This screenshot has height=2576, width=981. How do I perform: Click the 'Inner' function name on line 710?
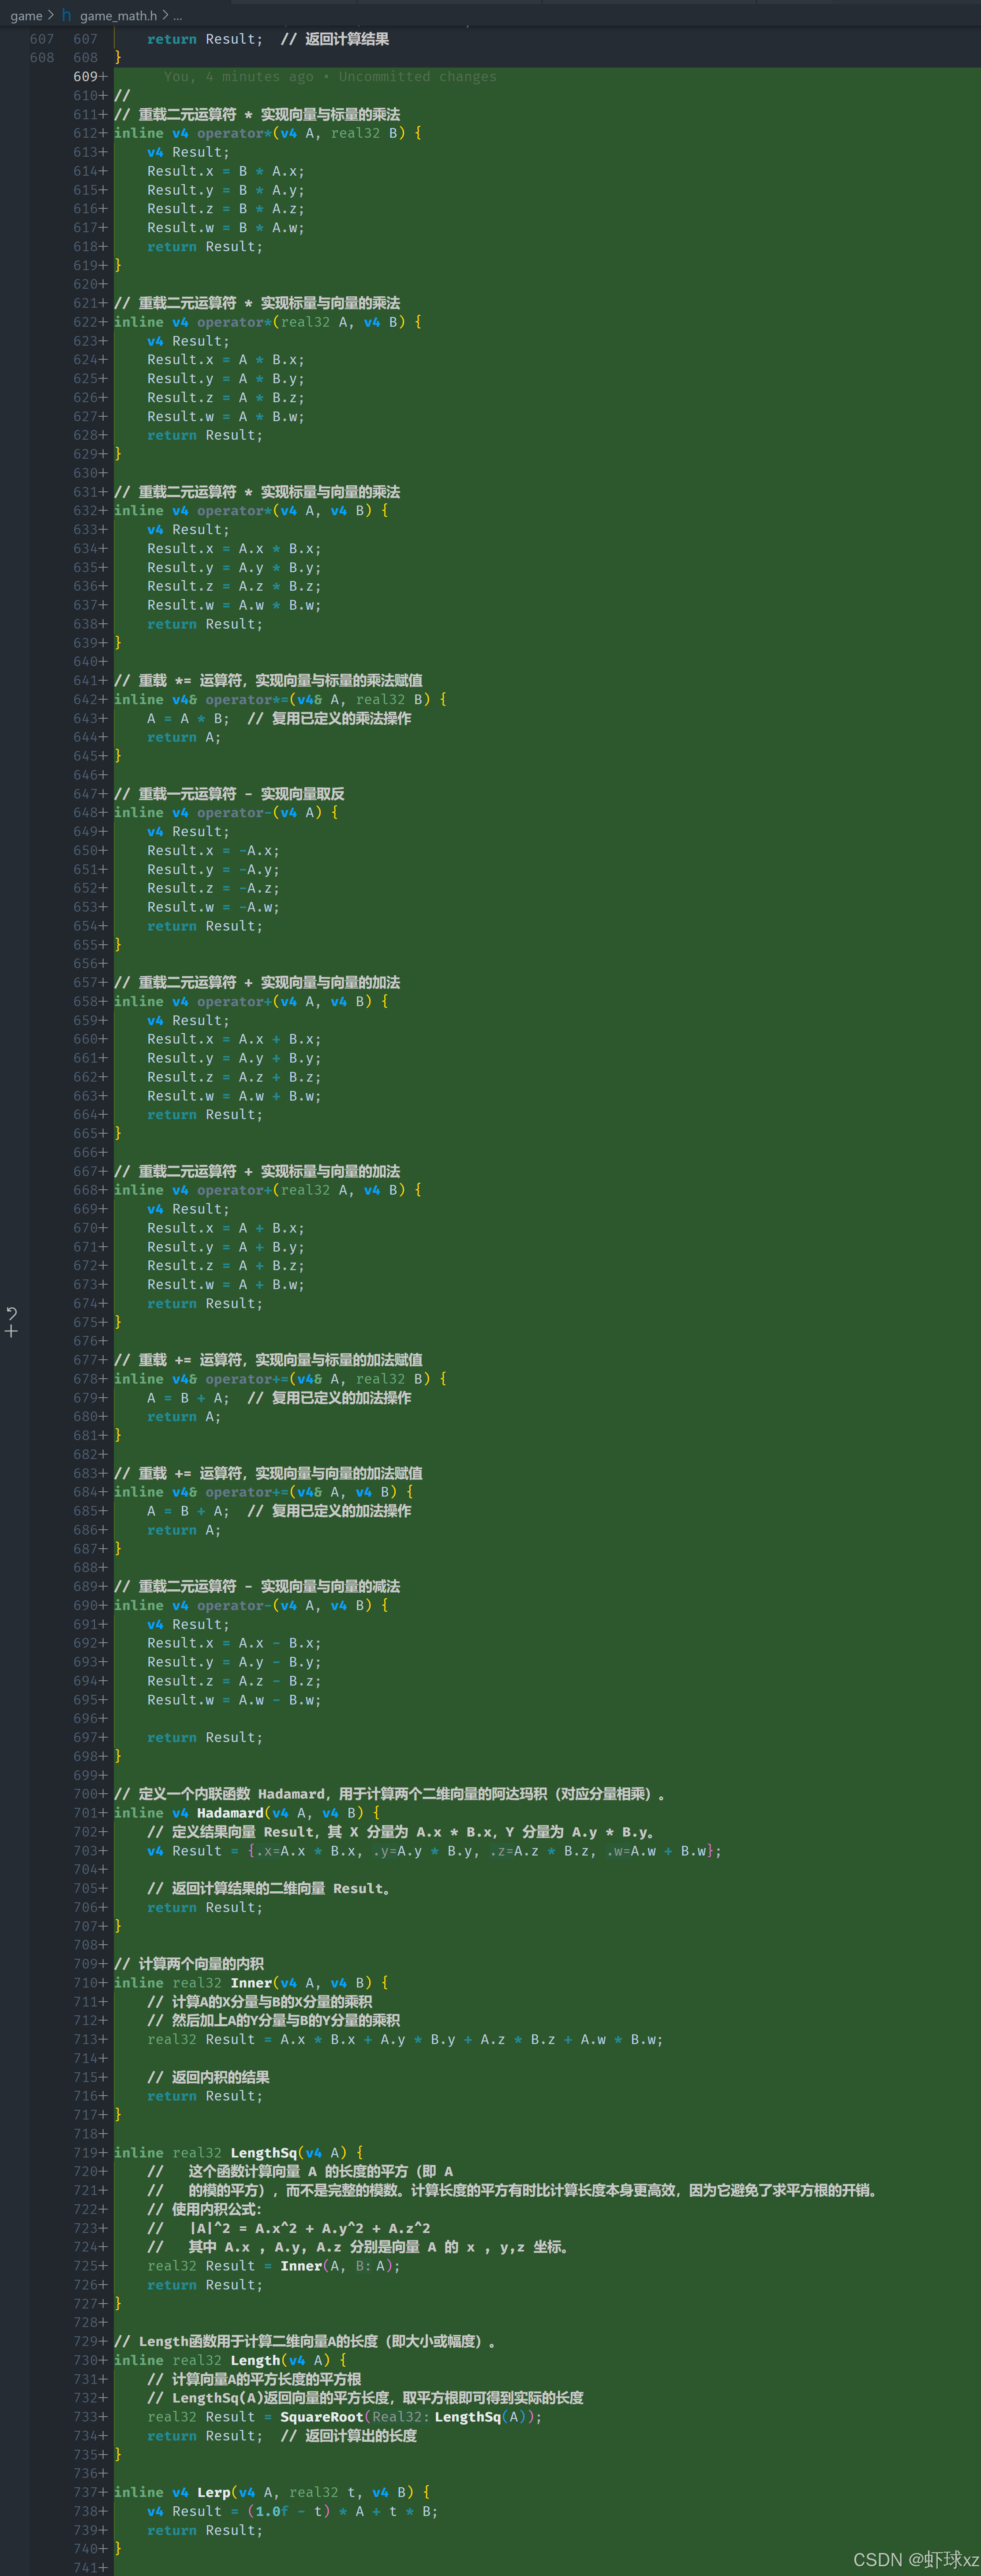coord(251,1982)
